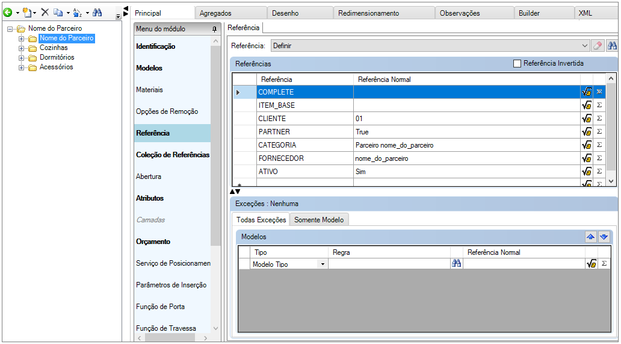Open the Modelo Tipo dropdown

coord(323,264)
